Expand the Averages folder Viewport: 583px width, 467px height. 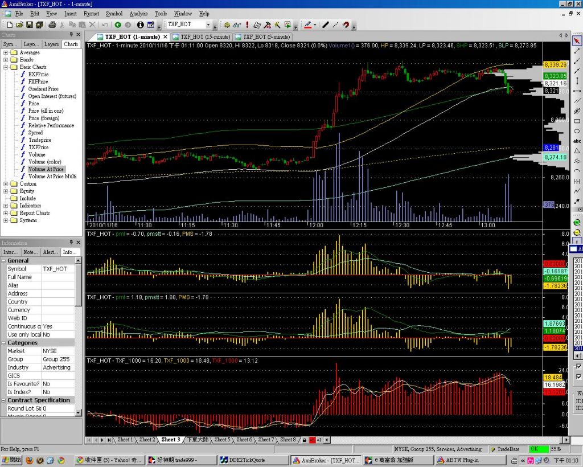[x=6, y=52]
